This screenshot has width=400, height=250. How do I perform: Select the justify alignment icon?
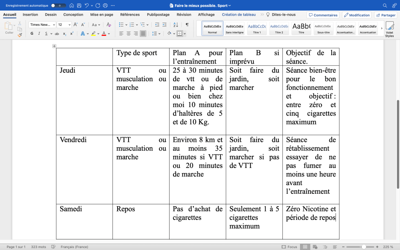pyautogui.click(x=143, y=34)
